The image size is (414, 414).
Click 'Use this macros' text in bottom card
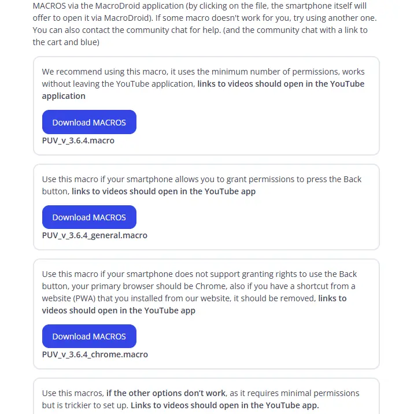72,393
